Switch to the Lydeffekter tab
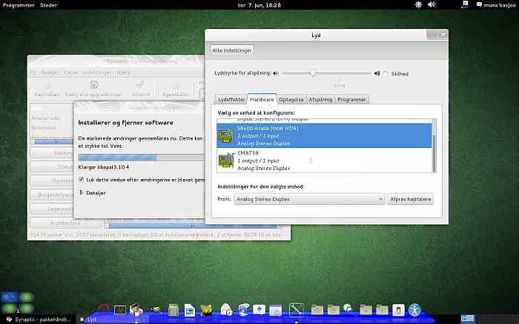519x324 pixels. [x=231, y=99]
